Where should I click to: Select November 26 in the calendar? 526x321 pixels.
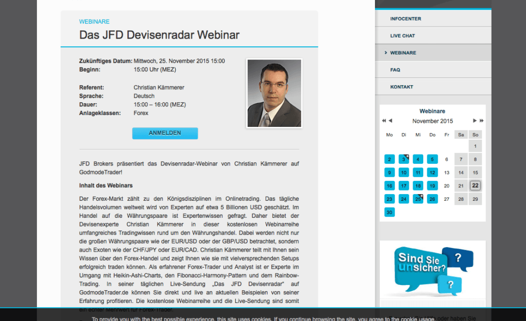pos(433,199)
